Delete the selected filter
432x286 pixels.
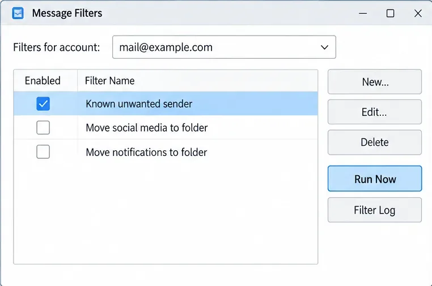click(375, 142)
